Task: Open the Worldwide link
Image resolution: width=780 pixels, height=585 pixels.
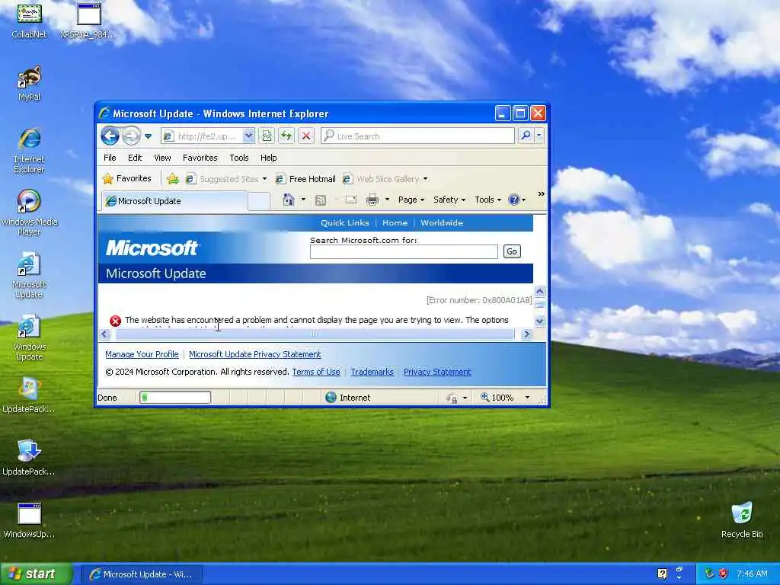Action: (442, 223)
